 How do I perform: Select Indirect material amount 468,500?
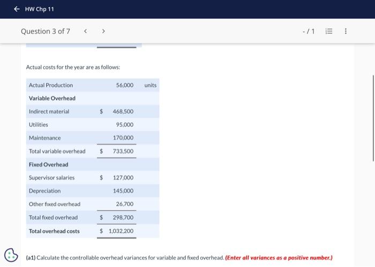point(123,111)
